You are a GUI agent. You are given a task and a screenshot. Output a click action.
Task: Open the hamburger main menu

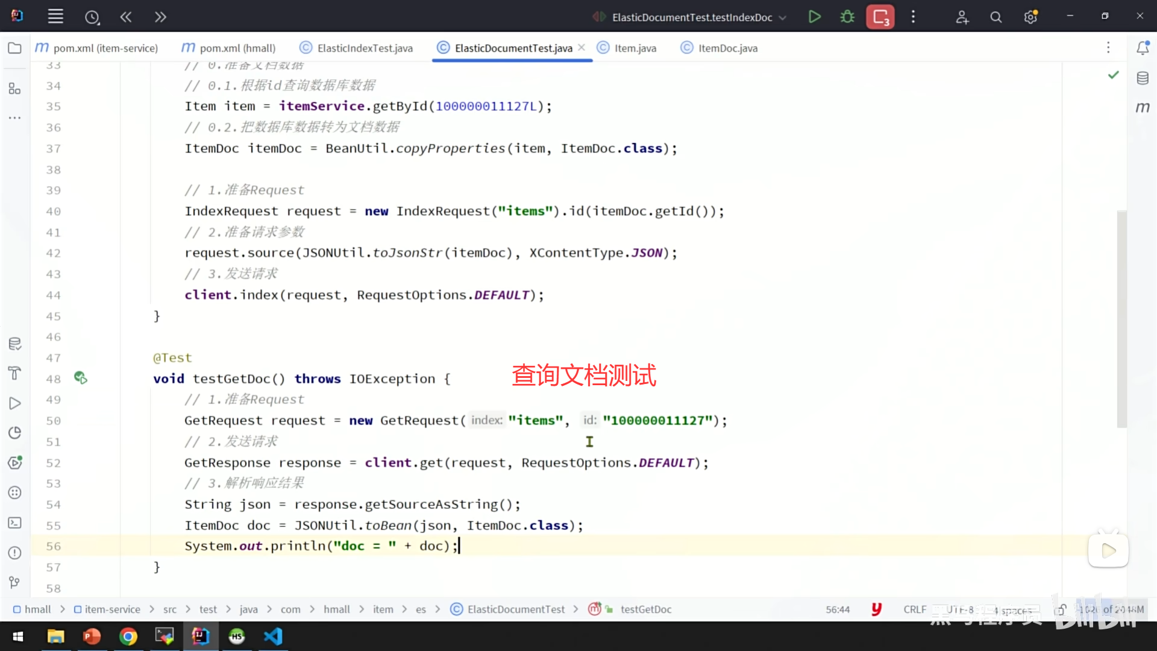55,17
